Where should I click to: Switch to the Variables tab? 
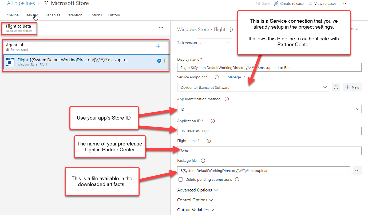point(53,15)
